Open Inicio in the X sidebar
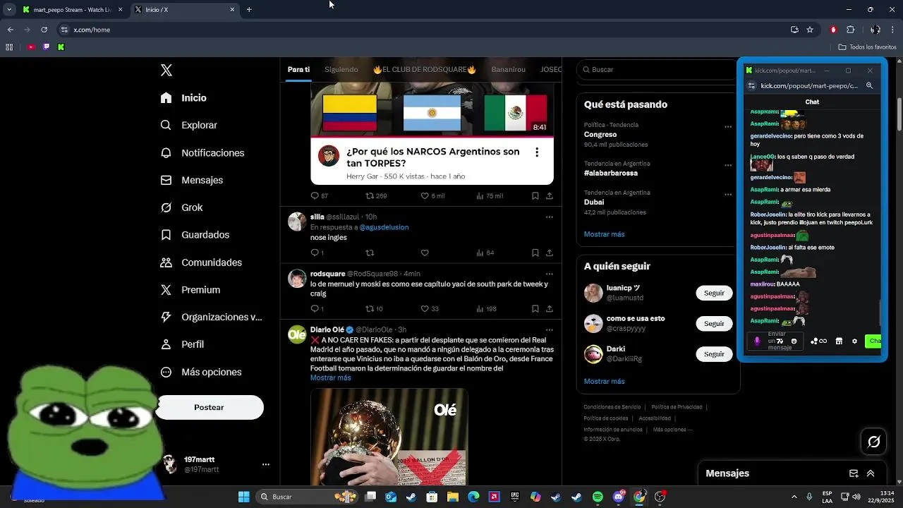The height and width of the screenshot is (508, 903). coord(184,98)
